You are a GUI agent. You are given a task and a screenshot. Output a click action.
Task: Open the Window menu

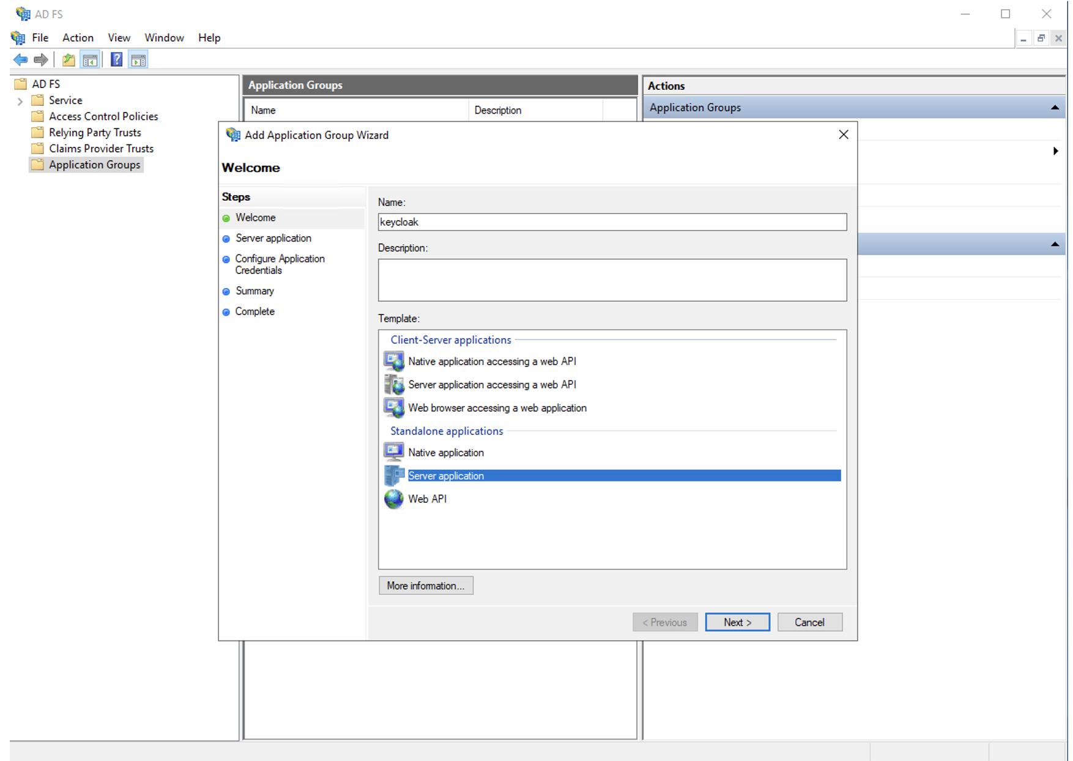tap(164, 38)
